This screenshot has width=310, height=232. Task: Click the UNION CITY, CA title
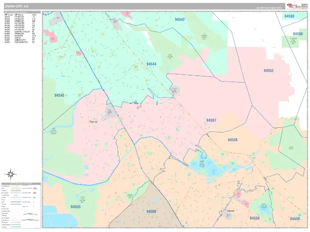point(16,6)
